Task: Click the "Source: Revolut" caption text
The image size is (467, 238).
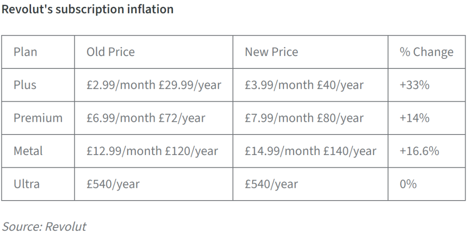Action: tap(44, 227)
